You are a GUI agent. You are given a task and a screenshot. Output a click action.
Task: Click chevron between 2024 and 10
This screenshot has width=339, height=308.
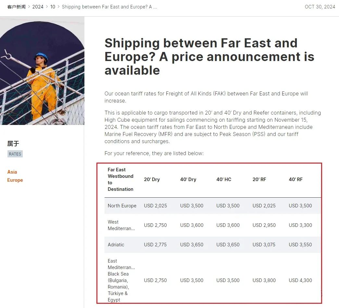(47, 7)
